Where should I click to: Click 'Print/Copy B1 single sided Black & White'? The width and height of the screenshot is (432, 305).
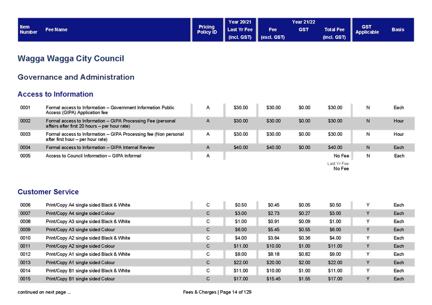[88, 271]
